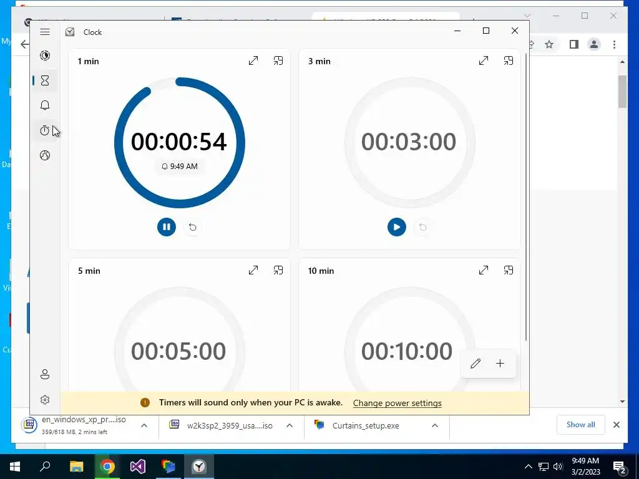Show hidden system tray icons
Screen dimensions: 639x479
[x=528, y=467]
